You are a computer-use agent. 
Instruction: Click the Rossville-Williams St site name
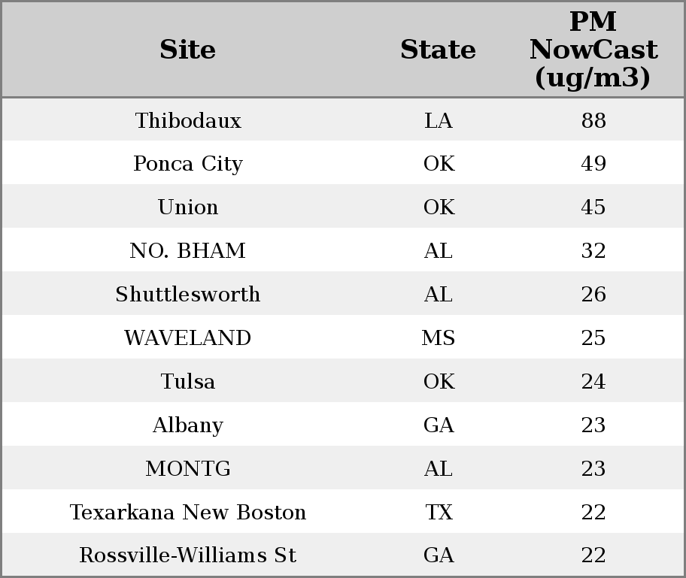coord(188,555)
